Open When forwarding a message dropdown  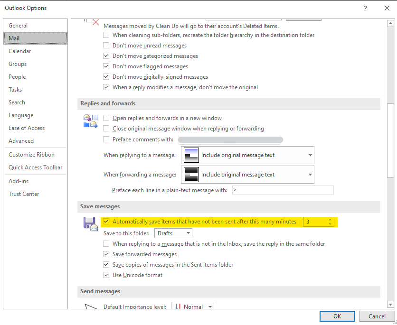click(x=247, y=175)
